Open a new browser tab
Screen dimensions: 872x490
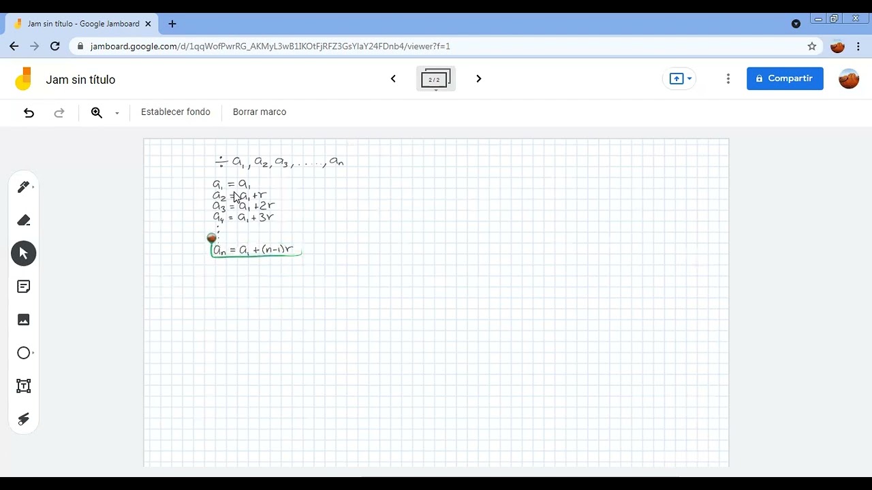click(172, 24)
